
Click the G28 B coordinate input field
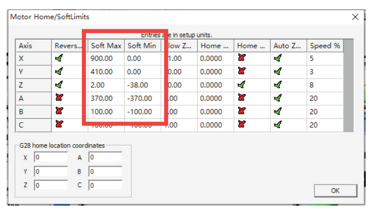point(105,171)
